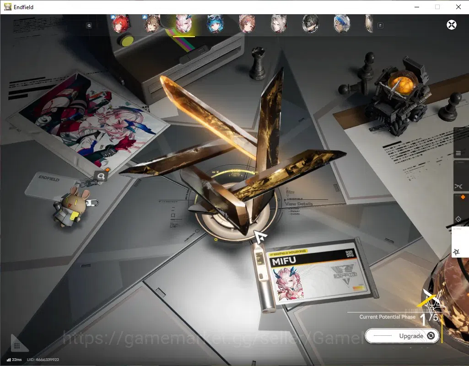Screen dimensions: 469x366
Task: Minimize the Endfield window
Action: pos(417,7)
